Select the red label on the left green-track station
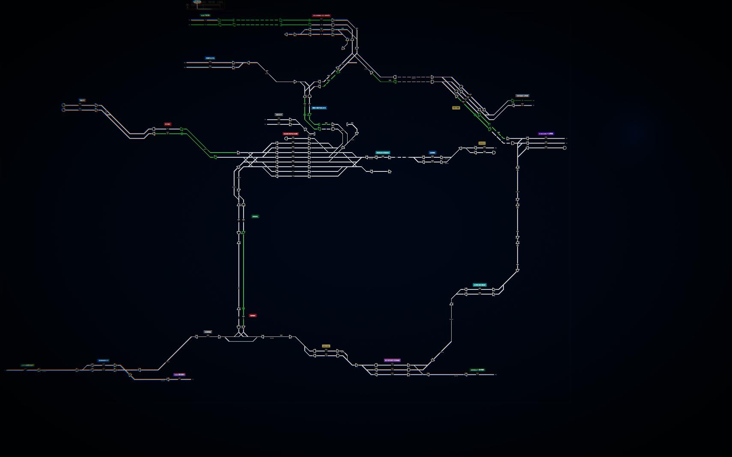Screen dimensions: 732x457 pyautogui.click(x=167, y=124)
